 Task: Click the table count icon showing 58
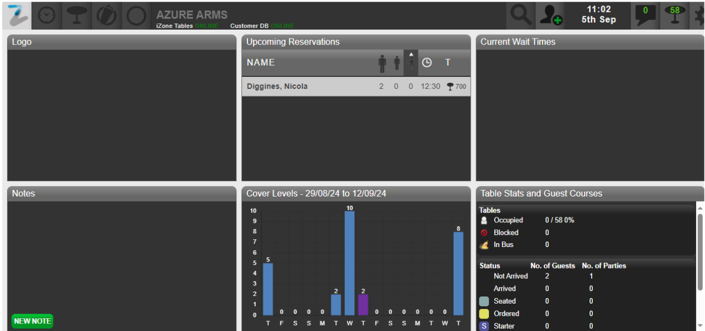[x=674, y=15]
